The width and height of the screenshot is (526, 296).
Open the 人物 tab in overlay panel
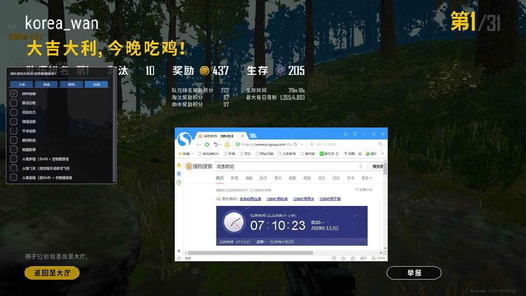[22, 84]
